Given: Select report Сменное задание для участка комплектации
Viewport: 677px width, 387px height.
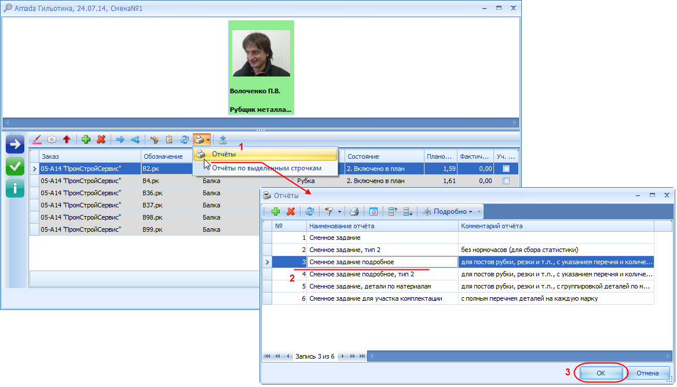Looking at the screenshot, I should (x=458, y=298).
